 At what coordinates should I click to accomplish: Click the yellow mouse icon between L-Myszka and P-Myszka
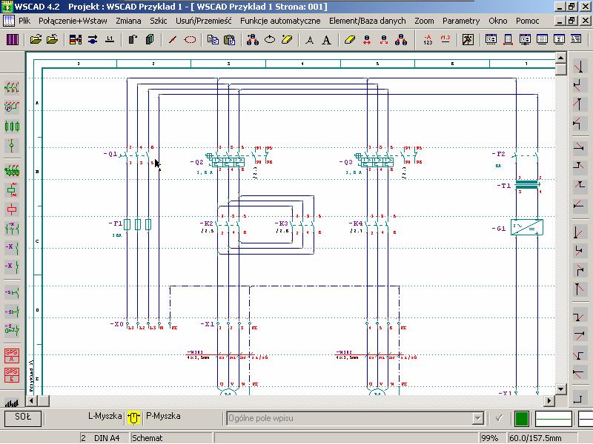[x=133, y=417]
